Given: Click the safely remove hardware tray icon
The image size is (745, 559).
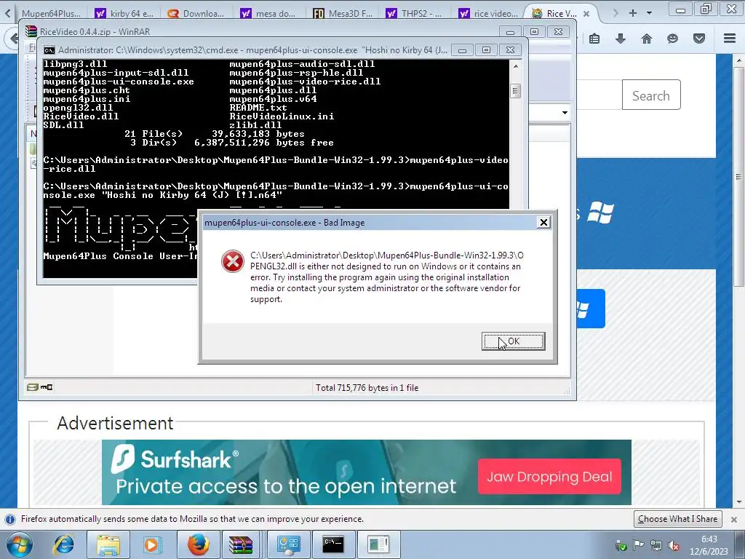Looking at the screenshot, I should pyautogui.click(x=621, y=545).
